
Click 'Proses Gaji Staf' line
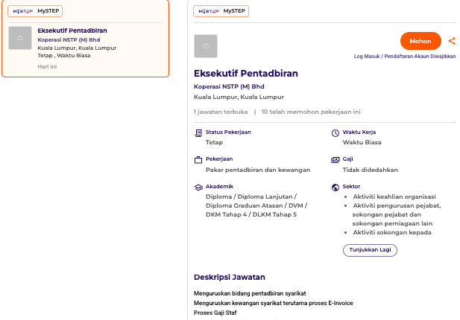click(x=215, y=313)
